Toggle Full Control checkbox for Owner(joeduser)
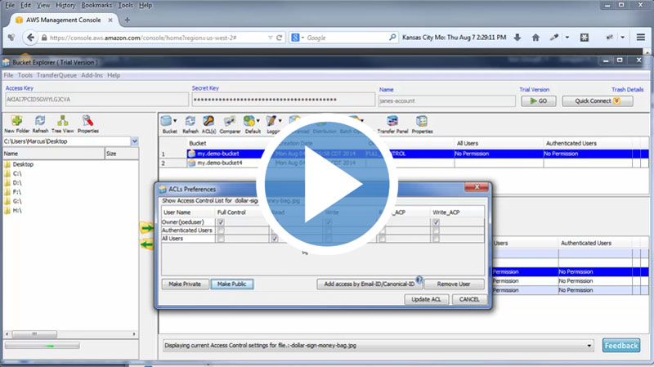Screen dimensions: 654x367 click(x=220, y=222)
